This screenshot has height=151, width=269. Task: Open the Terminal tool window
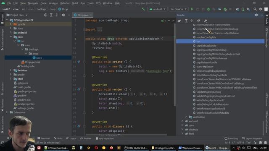coord(44,138)
